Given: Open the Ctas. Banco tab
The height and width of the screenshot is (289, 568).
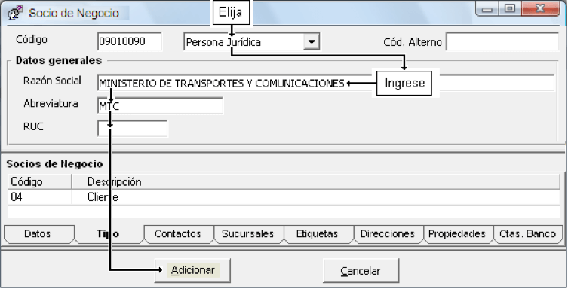Looking at the screenshot, I should [x=527, y=234].
